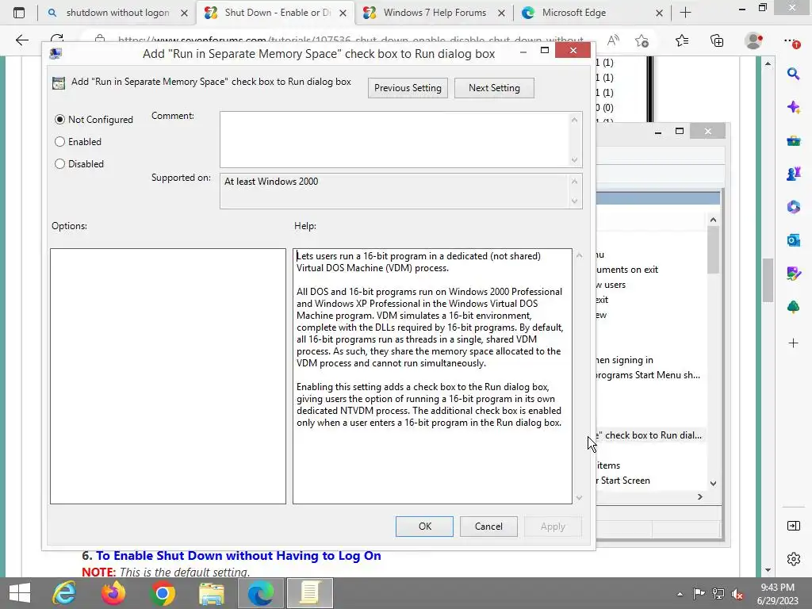The height and width of the screenshot is (609, 812).
Task: Cancel the policy setting dialog
Action: pos(488,527)
